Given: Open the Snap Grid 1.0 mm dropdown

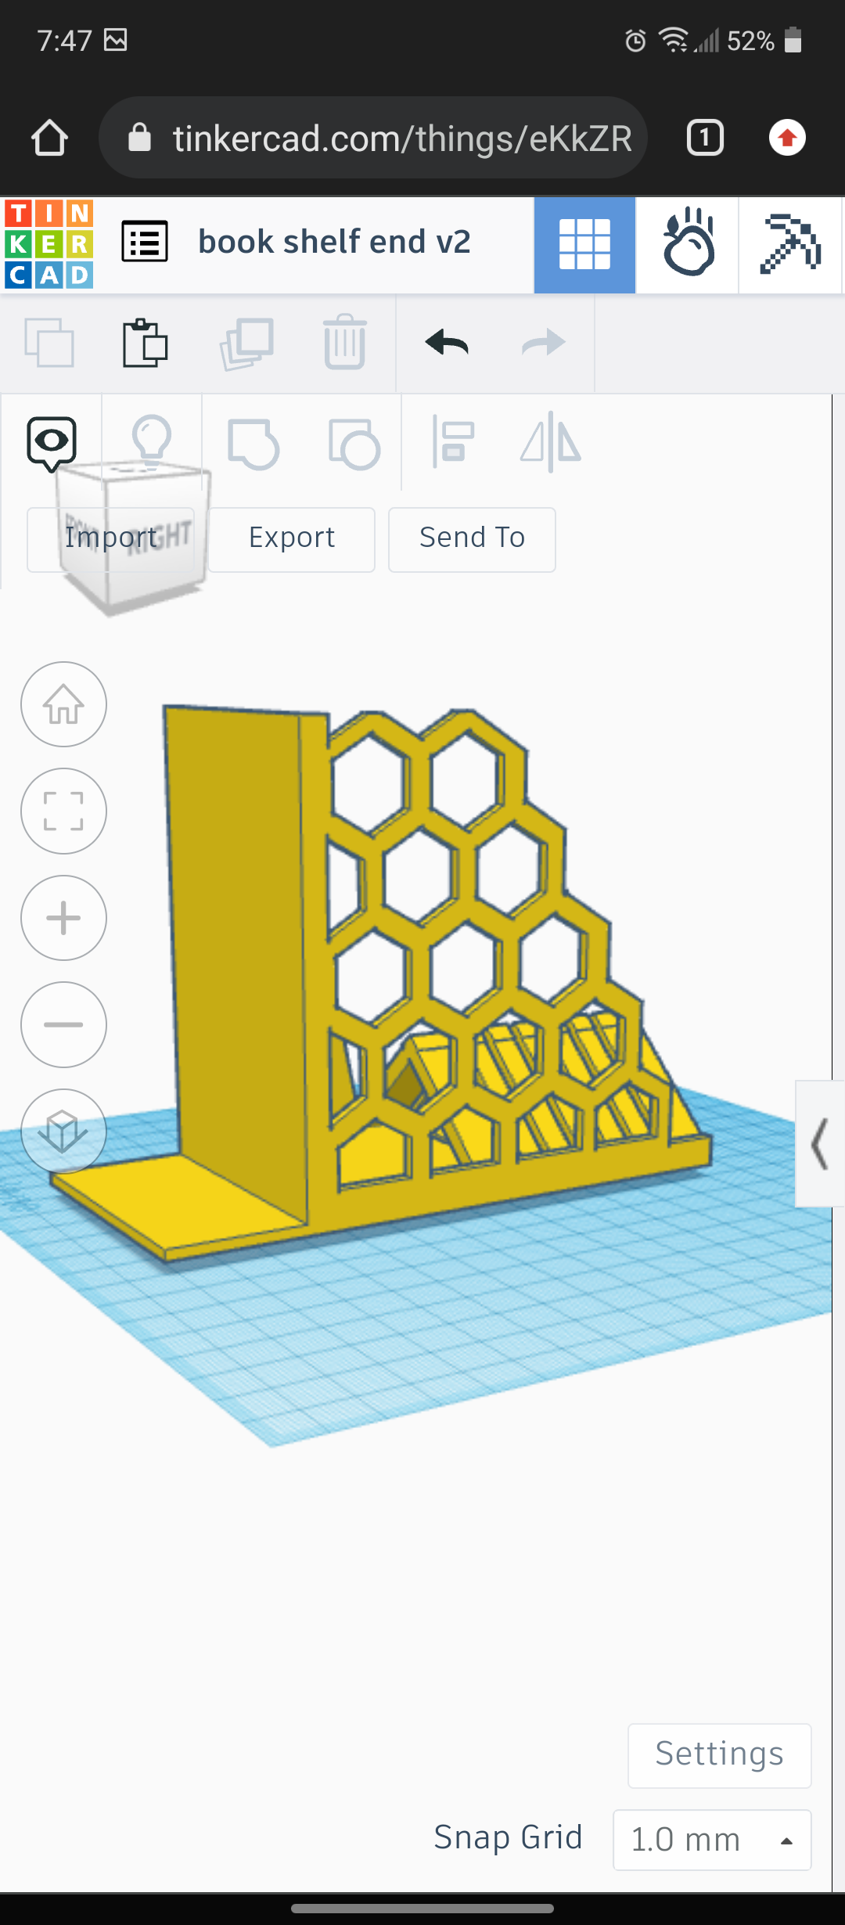Looking at the screenshot, I should (712, 1840).
